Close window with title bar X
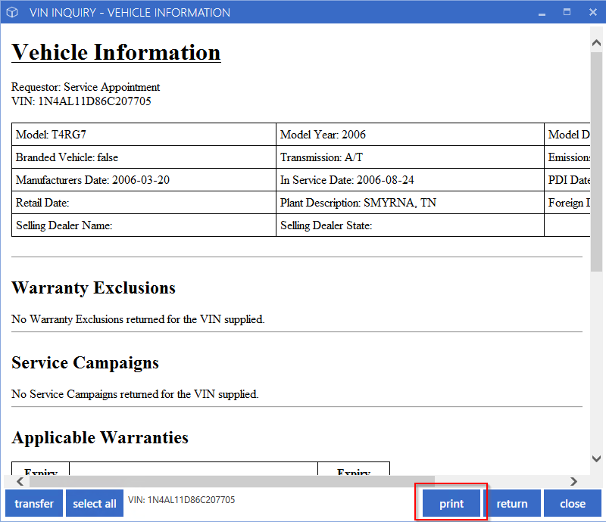This screenshot has height=522, width=606. tap(593, 12)
